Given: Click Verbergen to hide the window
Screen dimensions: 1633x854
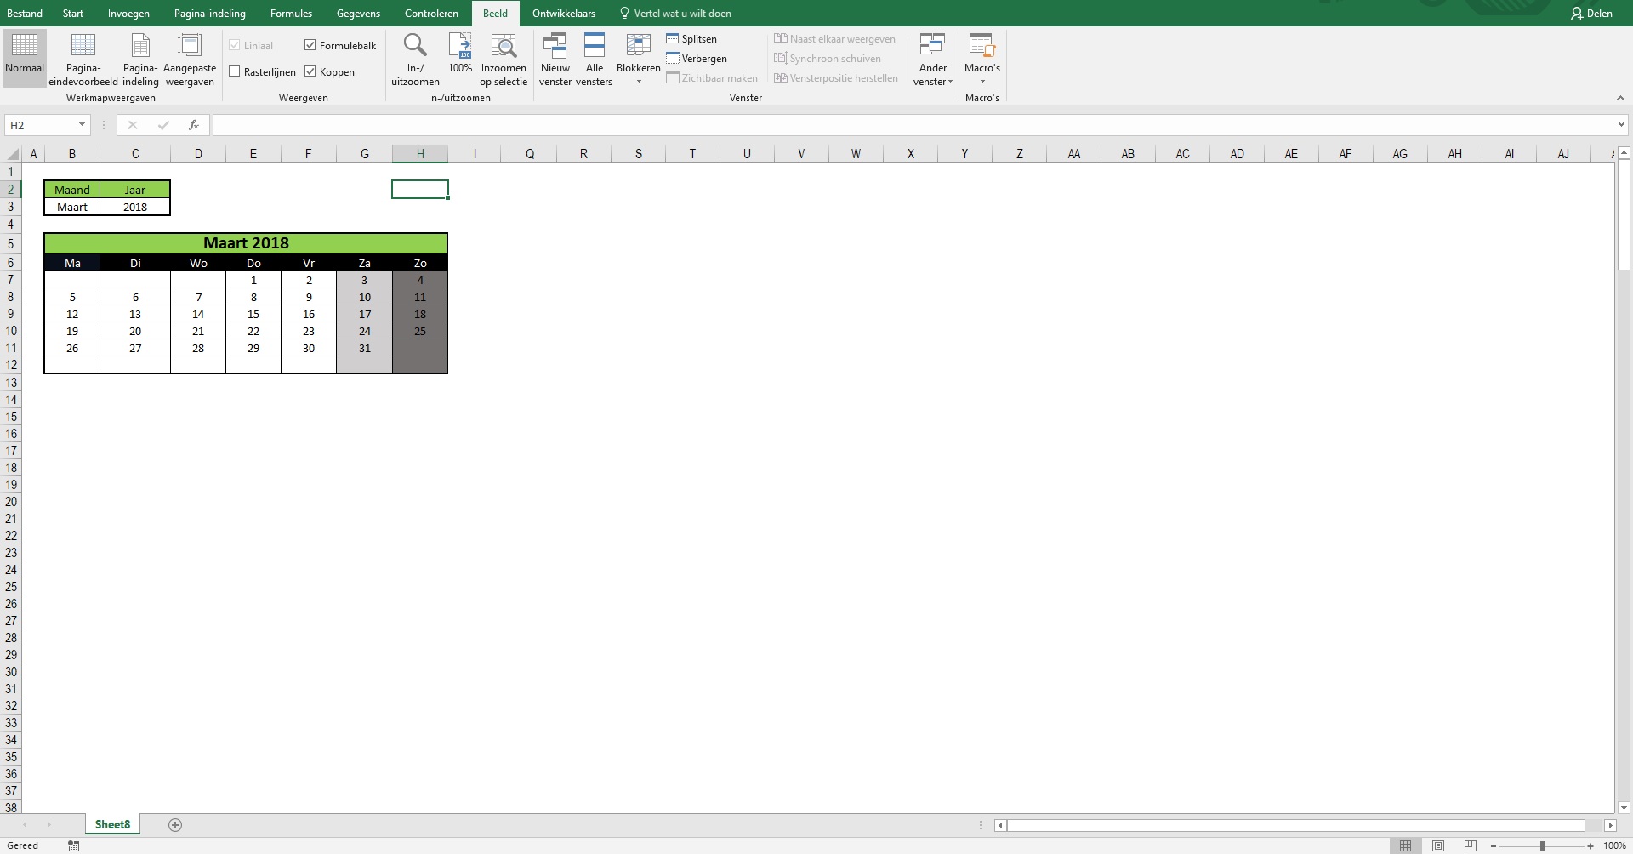Looking at the screenshot, I should click(697, 59).
